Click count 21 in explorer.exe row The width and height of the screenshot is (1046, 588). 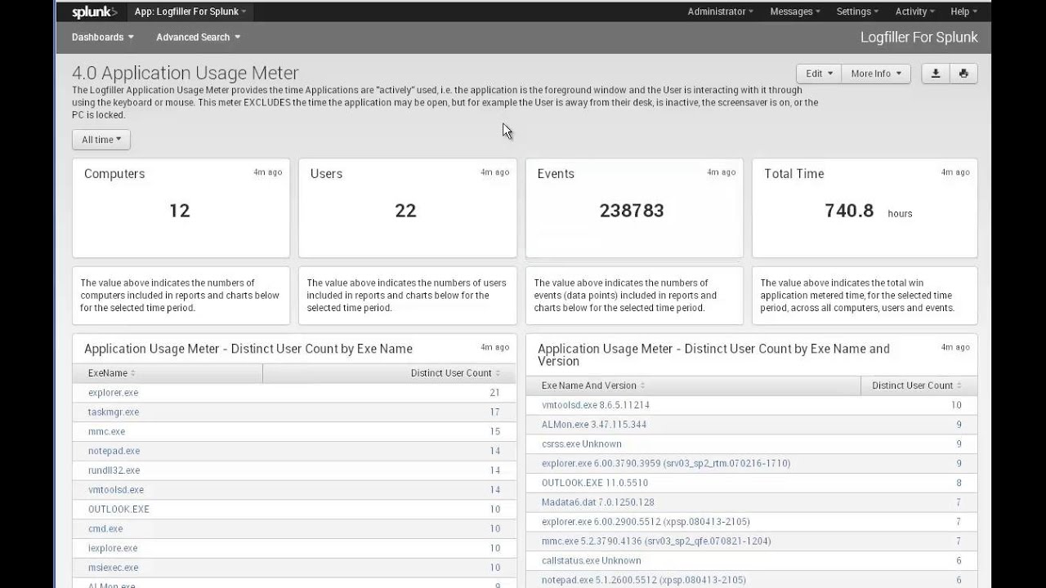[494, 393]
